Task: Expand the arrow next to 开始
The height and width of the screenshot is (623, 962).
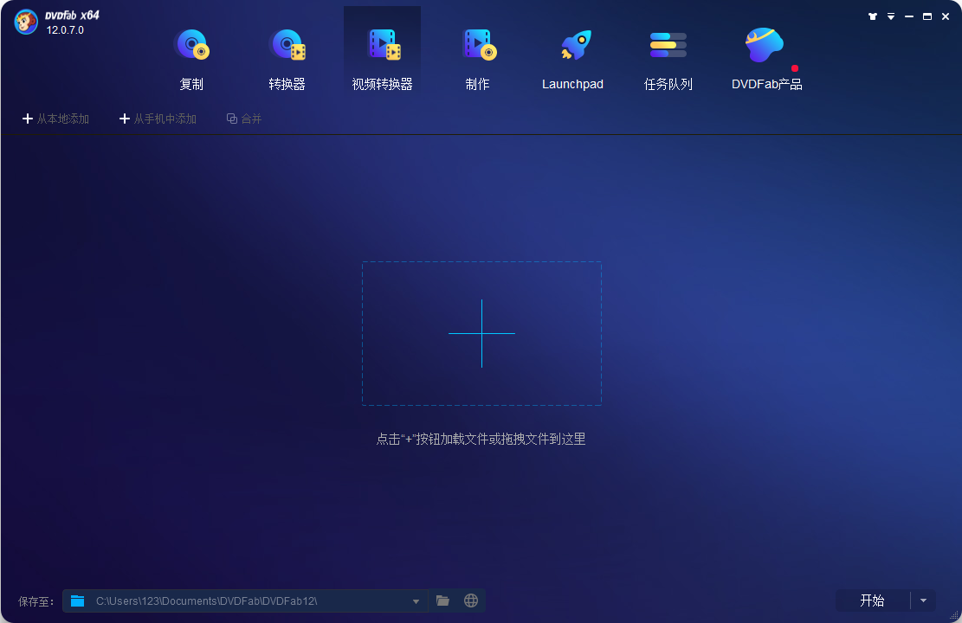Action: (923, 601)
